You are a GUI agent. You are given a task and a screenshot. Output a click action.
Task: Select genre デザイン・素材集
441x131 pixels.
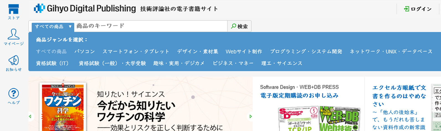[x=198, y=51]
